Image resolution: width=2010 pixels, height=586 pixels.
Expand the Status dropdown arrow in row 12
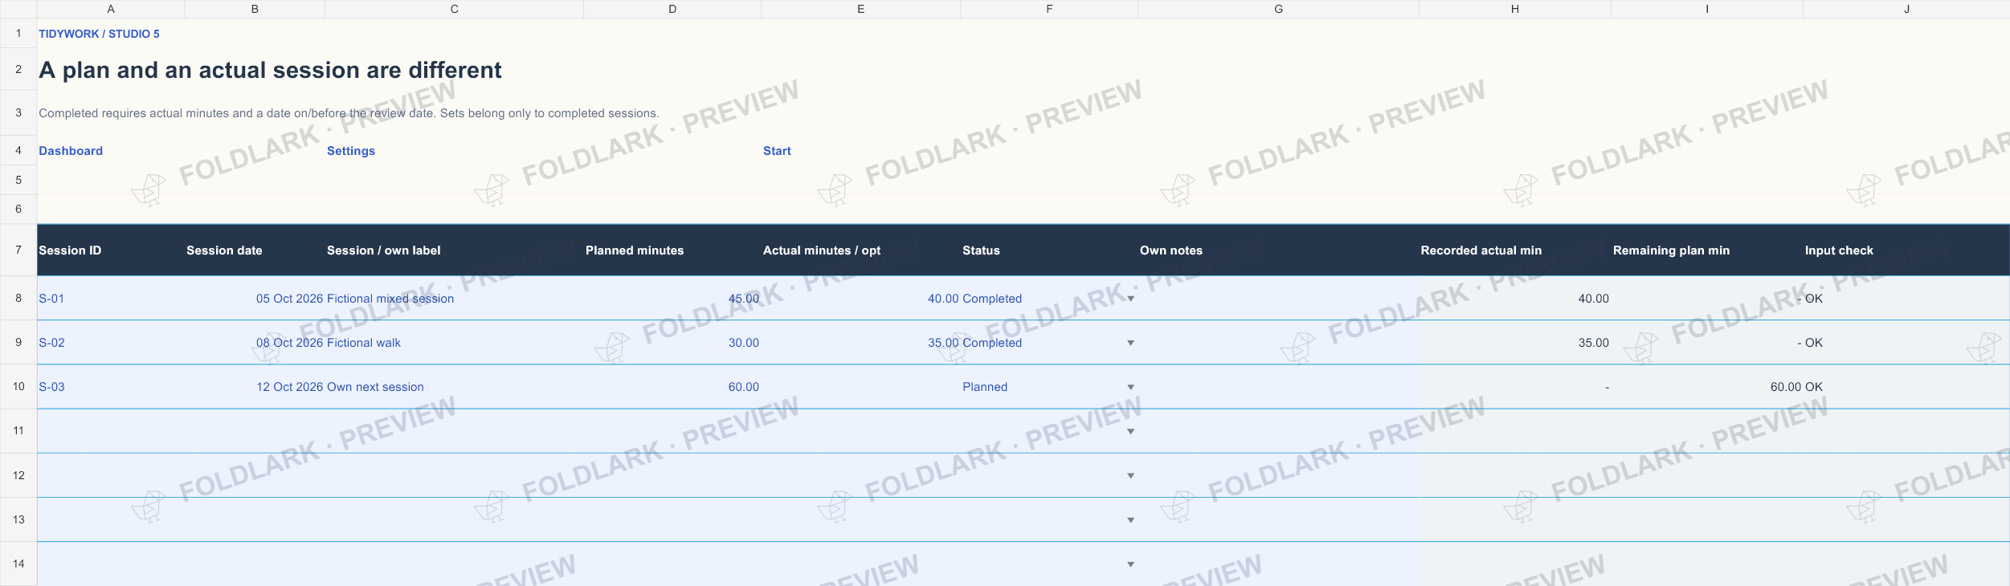[1130, 476]
